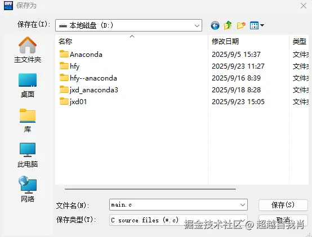The width and height of the screenshot is (312, 237).
Task: Sort by 修改日期 column header
Action: [x=225, y=41]
